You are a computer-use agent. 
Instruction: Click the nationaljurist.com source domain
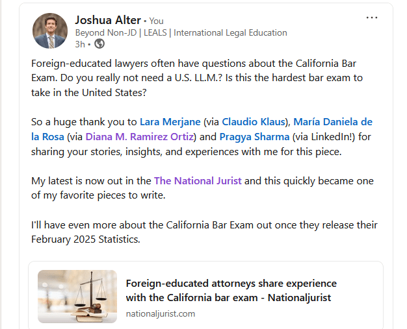pyautogui.click(x=160, y=313)
